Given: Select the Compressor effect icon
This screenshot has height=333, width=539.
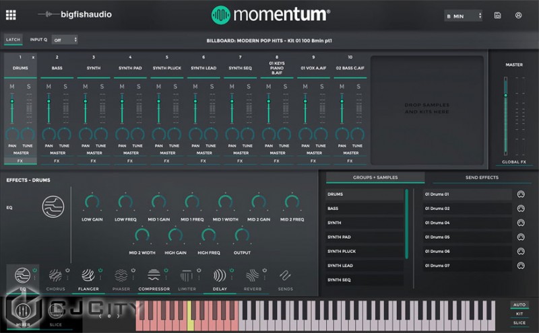Looking at the screenshot, I should coord(154,275).
